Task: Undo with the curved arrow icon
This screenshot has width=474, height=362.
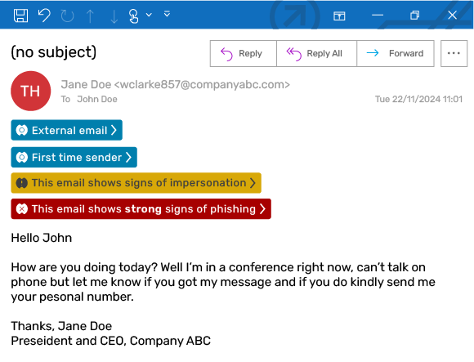Action: pos(44,15)
